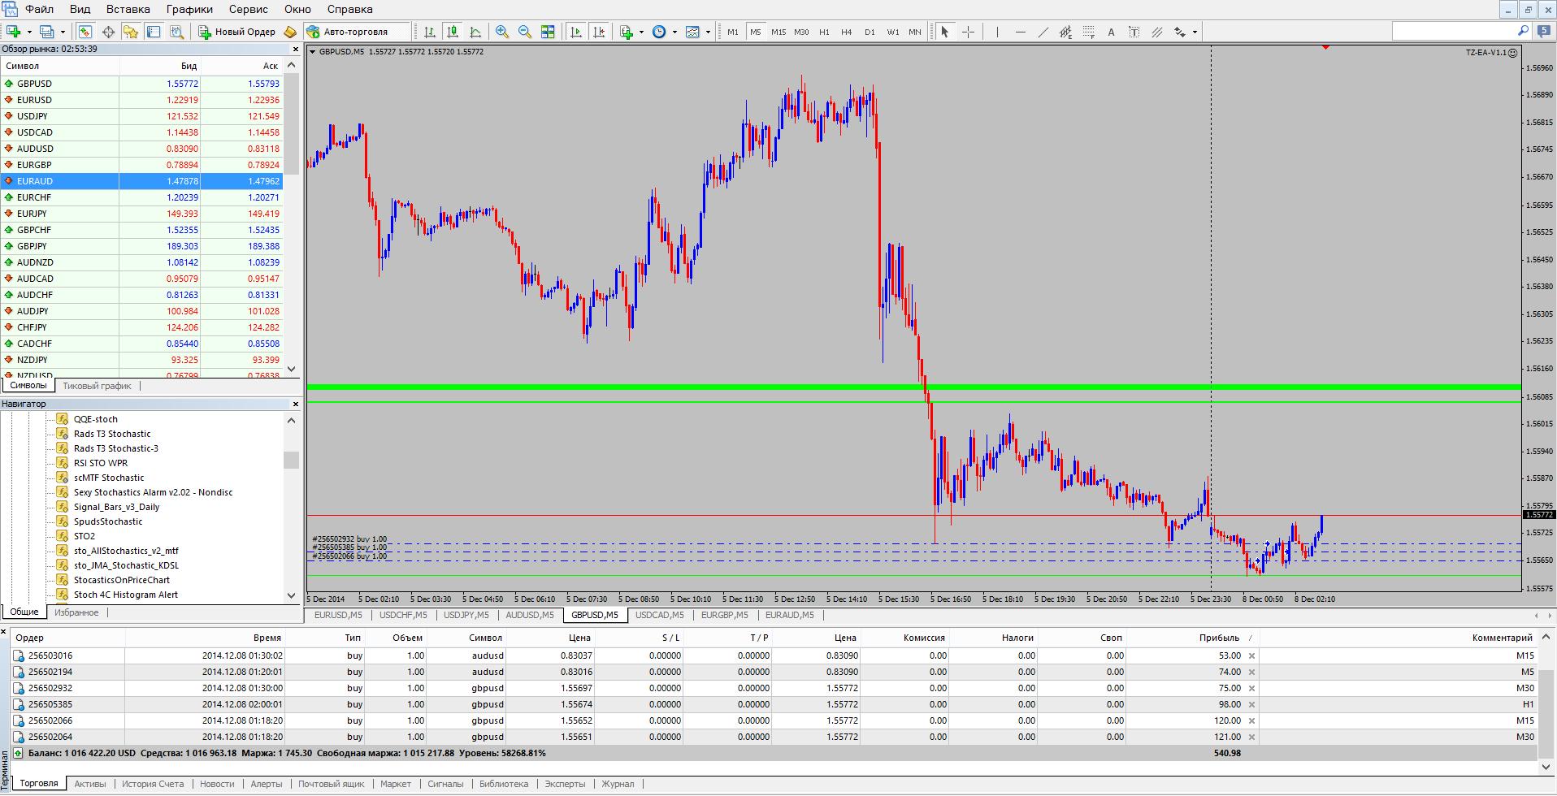The height and width of the screenshot is (796, 1557).
Task: Open the Periods clock icon
Action: point(659,32)
